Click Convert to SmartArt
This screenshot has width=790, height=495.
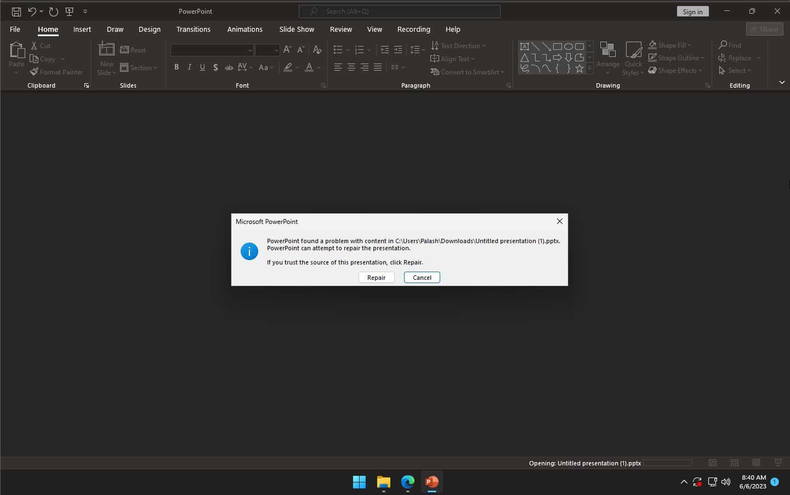tap(467, 72)
